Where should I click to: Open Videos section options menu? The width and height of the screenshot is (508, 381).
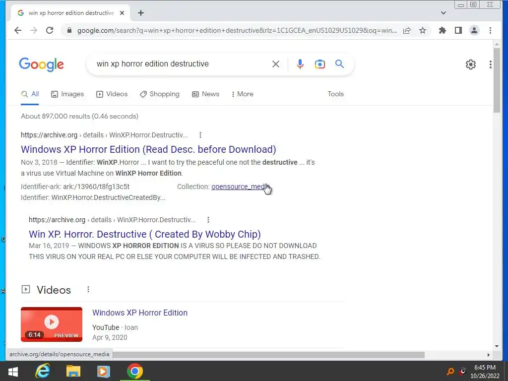click(88, 289)
